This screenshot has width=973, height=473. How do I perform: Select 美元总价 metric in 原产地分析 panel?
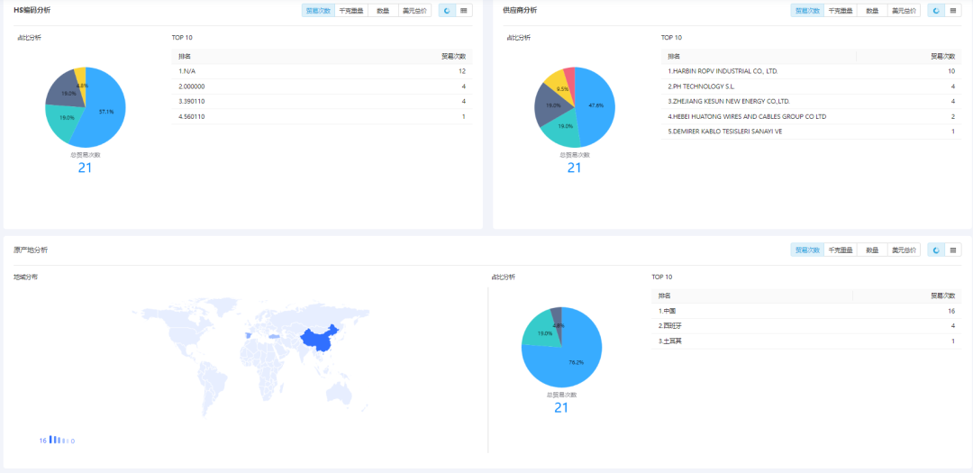(x=904, y=250)
